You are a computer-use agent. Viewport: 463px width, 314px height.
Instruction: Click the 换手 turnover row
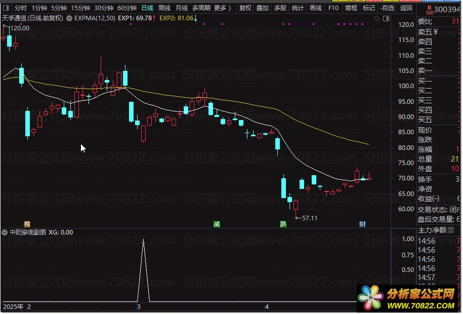click(x=439, y=179)
